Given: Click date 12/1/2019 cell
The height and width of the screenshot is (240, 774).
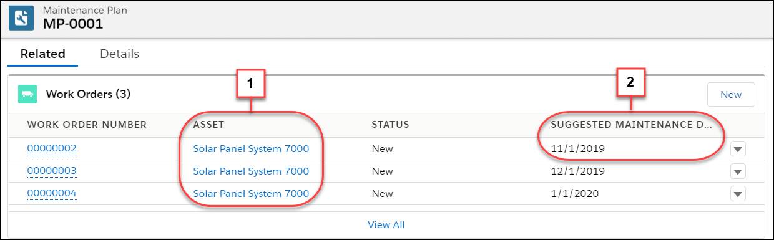Looking at the screenshot, I should click(578, 171).
